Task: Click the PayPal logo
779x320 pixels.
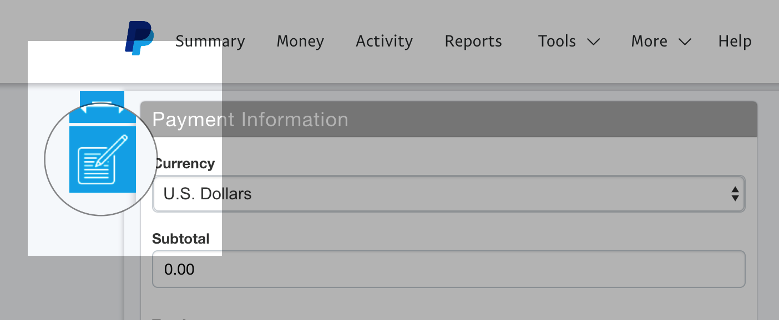Action: 139,38
